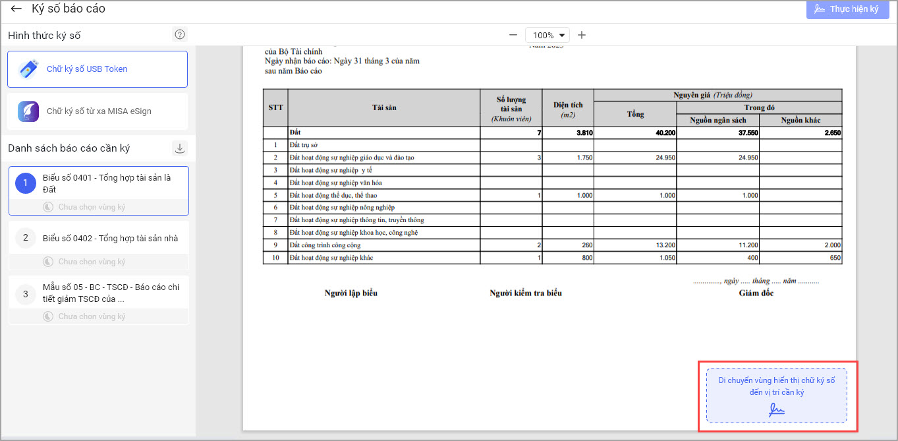Select report Biểu số 0402 - Tổng hợp tài sản nhà
Image resolution: width=898 pixels, height=441 pixels.
(x=99, y=246)
